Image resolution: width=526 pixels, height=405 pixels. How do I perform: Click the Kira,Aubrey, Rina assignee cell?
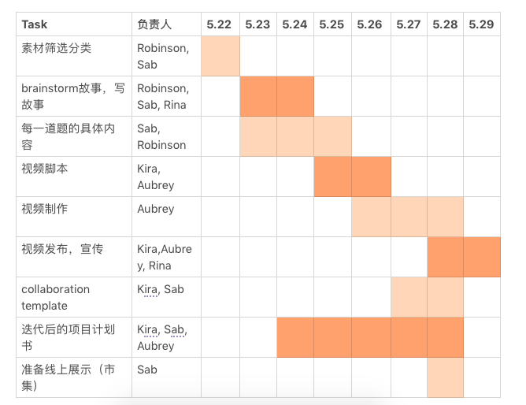(x=166, y=257)
